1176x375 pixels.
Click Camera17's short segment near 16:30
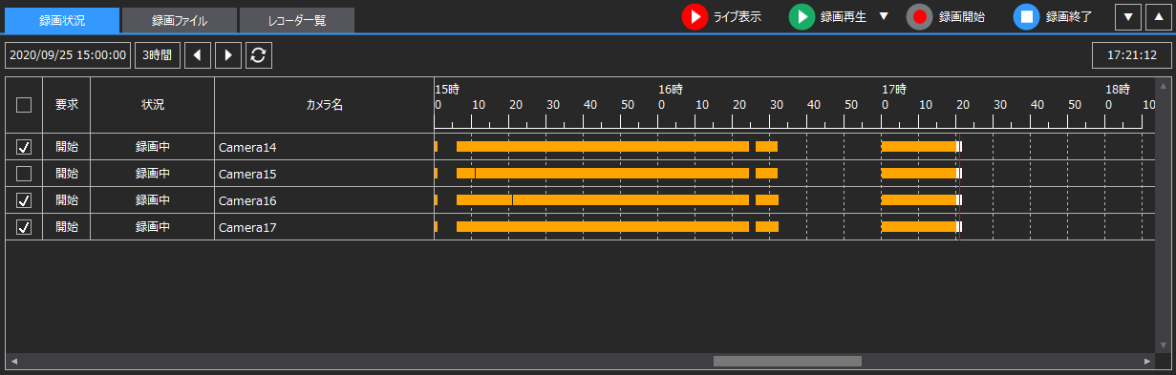767,227
